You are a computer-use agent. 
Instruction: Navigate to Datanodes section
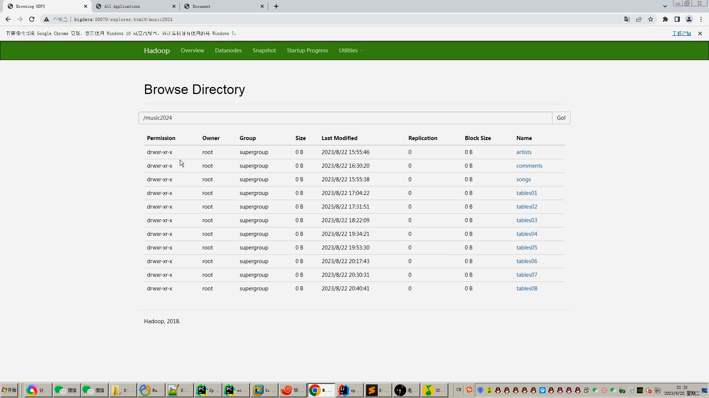tap(228, 50)
